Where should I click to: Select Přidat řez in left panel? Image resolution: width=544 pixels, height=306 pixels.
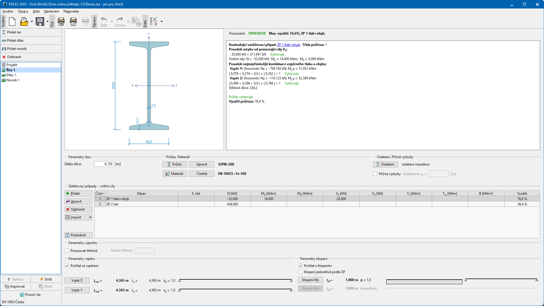14,32
